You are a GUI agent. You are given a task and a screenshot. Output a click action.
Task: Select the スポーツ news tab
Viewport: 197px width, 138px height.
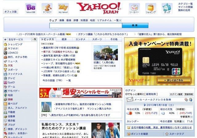tap(97, 39)
